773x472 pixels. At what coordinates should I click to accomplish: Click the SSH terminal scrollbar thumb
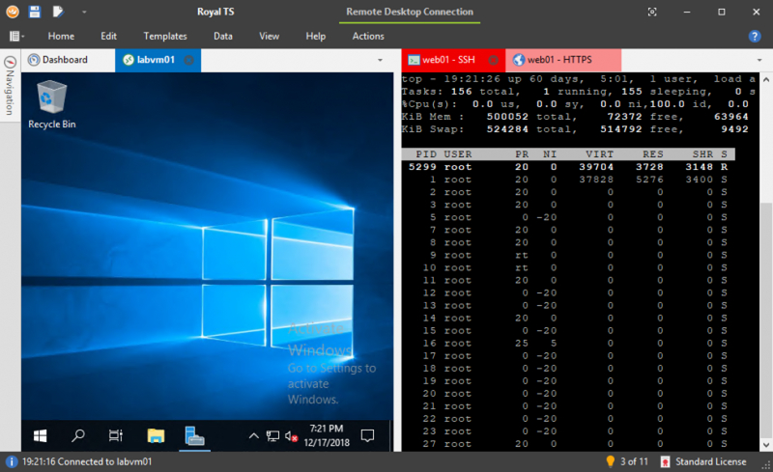[x=765, y=319]
